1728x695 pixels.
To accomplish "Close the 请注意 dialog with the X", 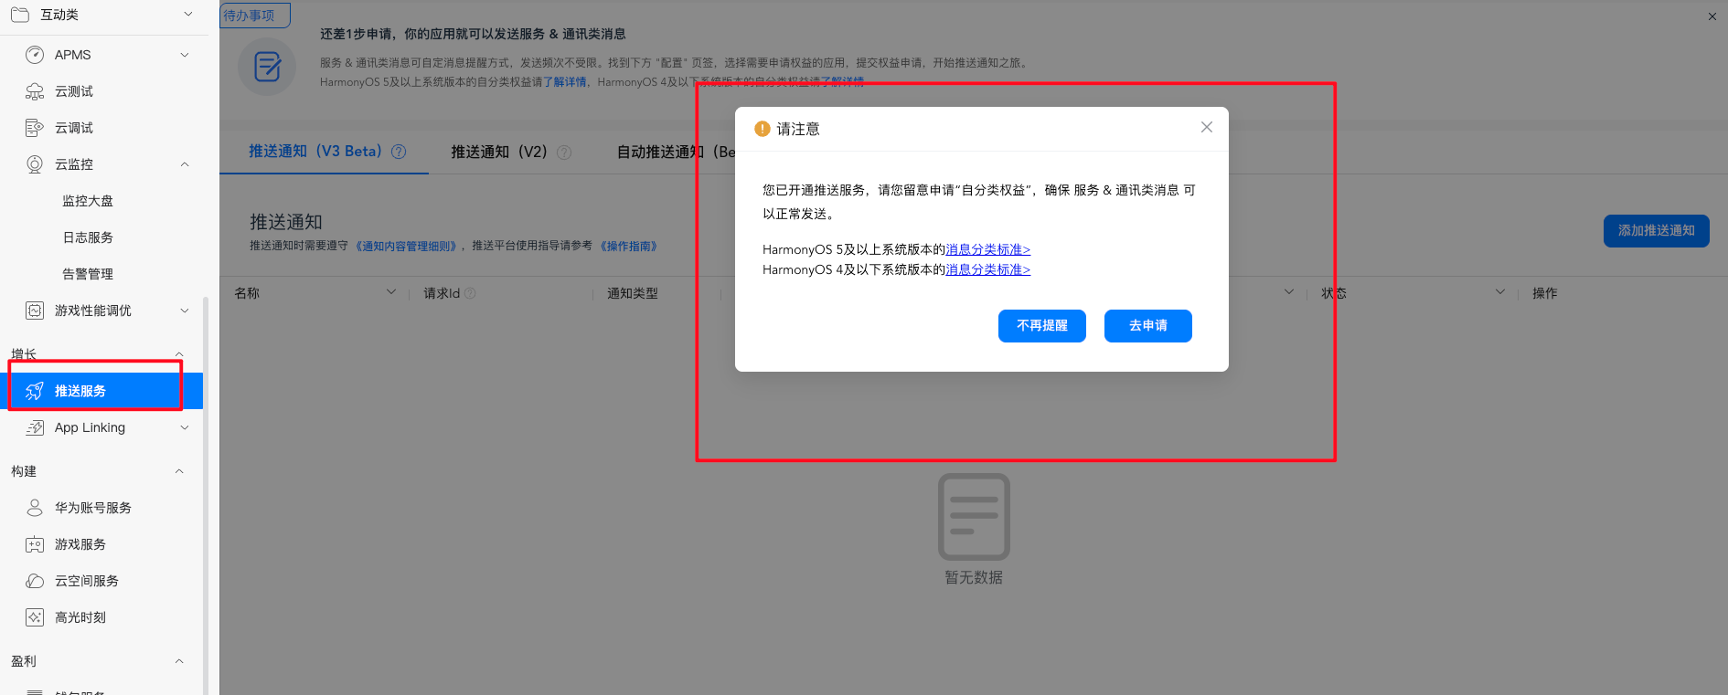I will pos(1207,127).
